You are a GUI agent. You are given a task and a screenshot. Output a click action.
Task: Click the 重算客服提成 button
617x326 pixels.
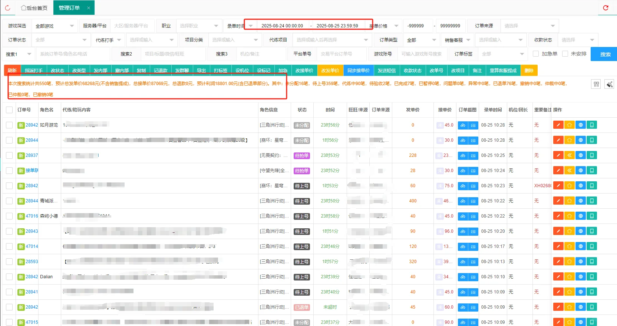(503, 70)
